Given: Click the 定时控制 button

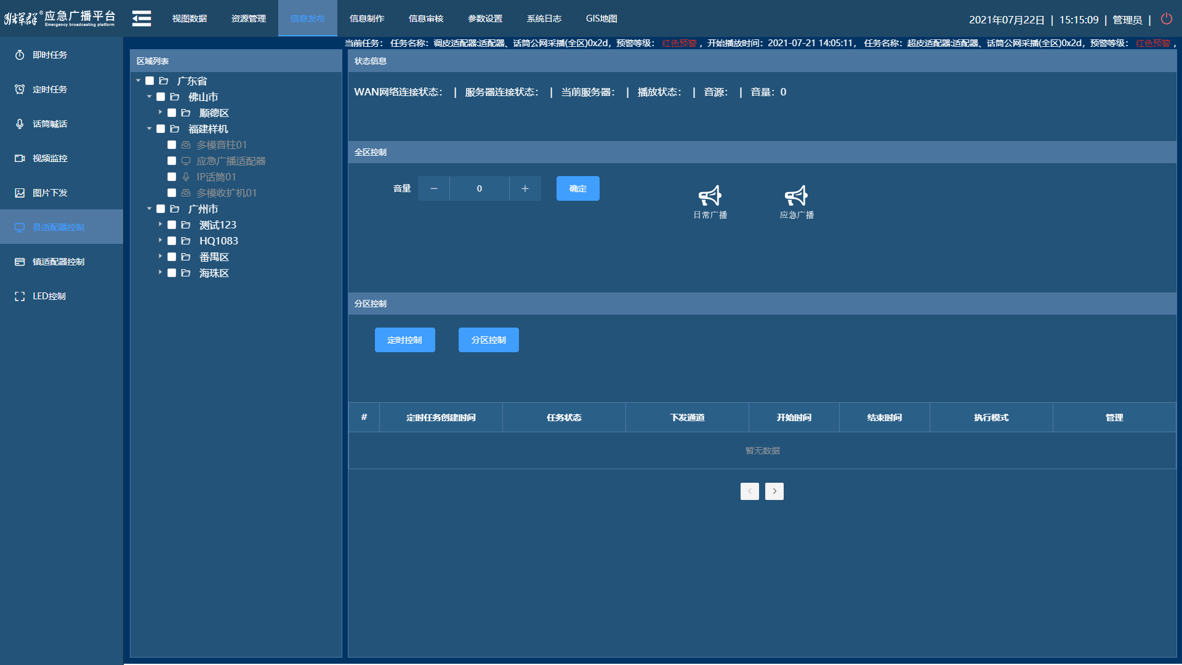Looking at the screenshot, I should (x=404, y=340).
